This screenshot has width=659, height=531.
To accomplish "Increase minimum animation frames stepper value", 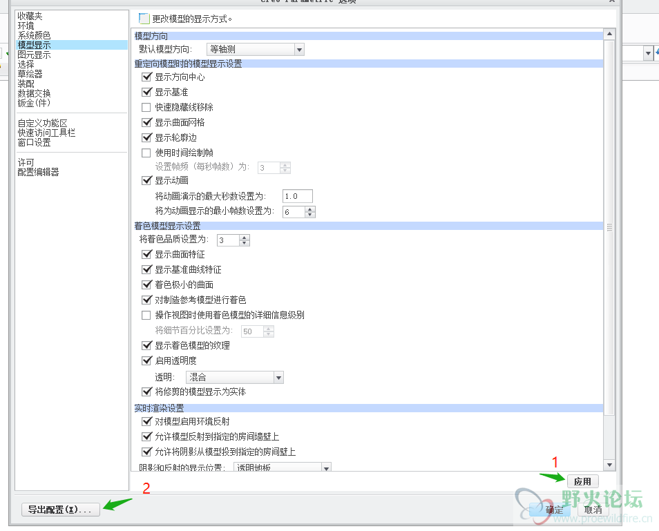I will click(310, 209).
